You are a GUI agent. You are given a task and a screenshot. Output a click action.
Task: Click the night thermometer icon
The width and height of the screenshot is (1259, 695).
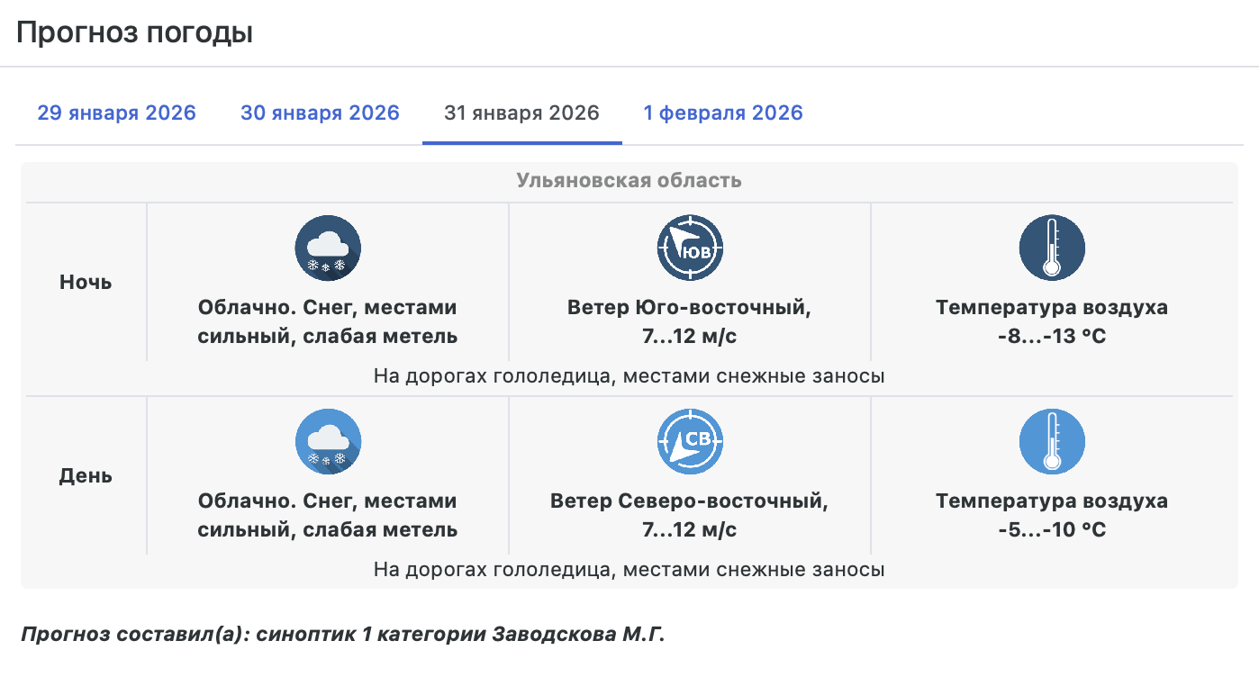pos(1051,248)
